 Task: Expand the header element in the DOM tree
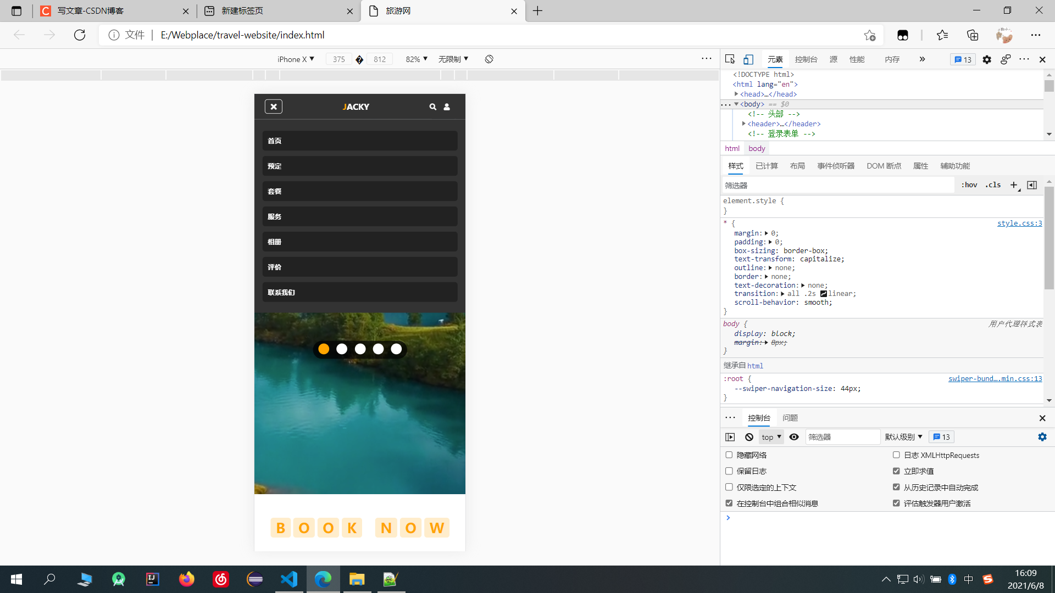point(743,124)
